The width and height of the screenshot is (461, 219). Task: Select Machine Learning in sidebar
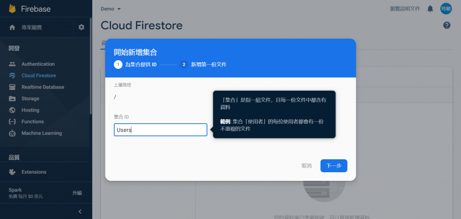[x=42, y=133]
